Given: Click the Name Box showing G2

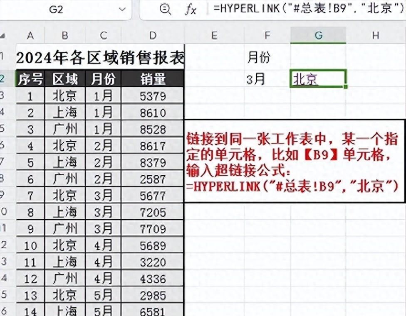Looking at the screenshot, I should [x=56, y=10].
